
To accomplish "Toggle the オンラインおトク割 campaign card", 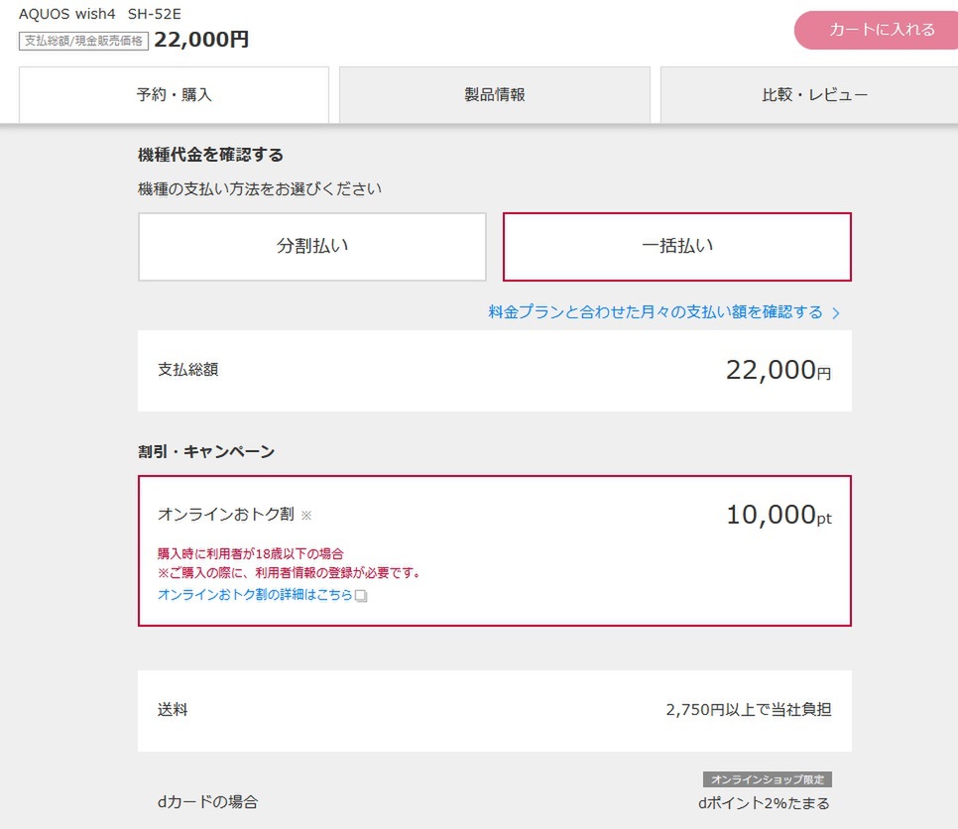I will tap(494, 550).
